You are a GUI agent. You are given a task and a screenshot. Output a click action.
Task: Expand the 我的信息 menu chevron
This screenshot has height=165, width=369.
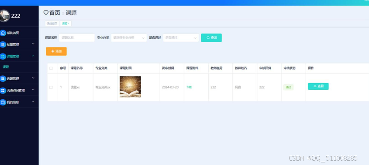(33, 101)
